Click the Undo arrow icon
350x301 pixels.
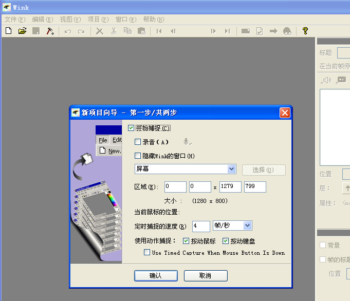68,31
